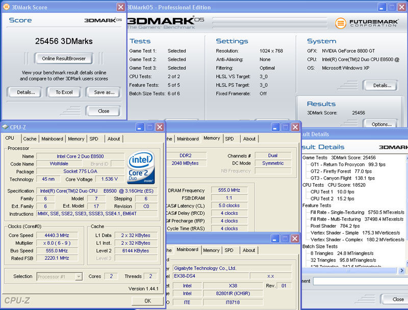Click Details button in 3DMark Score window
408x310 pixels.
24,92
